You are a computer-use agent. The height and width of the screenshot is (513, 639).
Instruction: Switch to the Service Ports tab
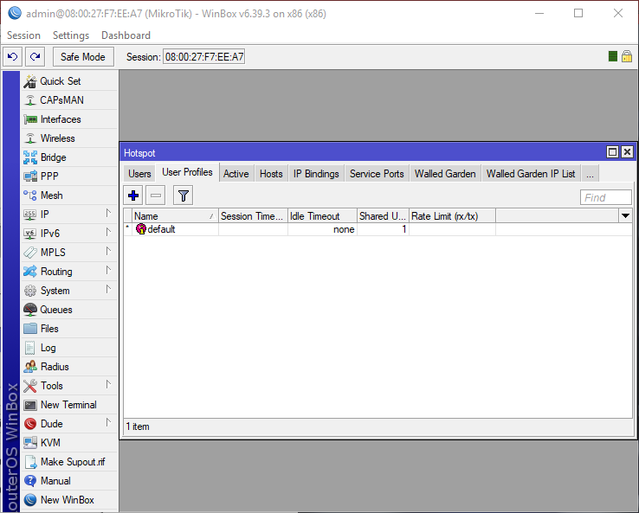(x=377, y=174)
